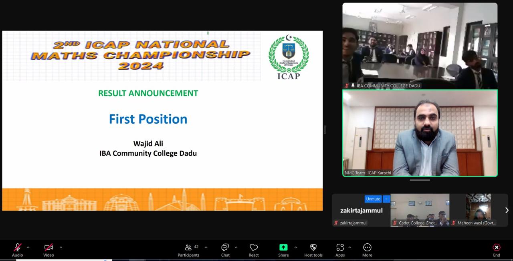Screen dimensions: 513x261
Task: Select IBA Community College Dadu video
Action: [420, 46]
